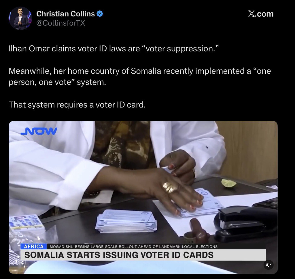Click the 'Somalia Starts Issuing Voter ID Cards' headline
Viewport: 295px width, 279px height.
pyautogui.click(x=119, y=255)
